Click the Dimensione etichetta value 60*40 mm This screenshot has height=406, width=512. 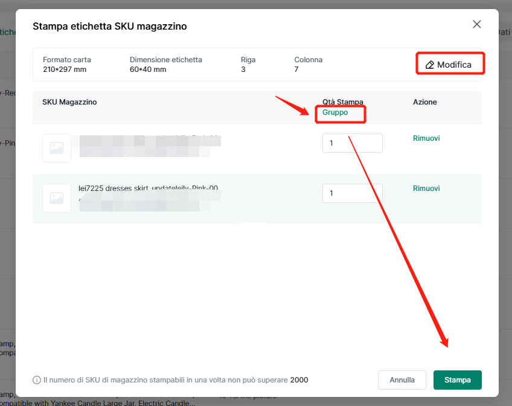(x=148, y=69)
